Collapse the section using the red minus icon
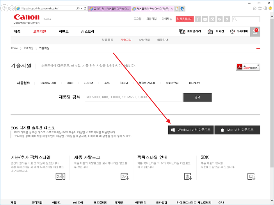Viewport: 274px width, 205px height. coord(258,48)
